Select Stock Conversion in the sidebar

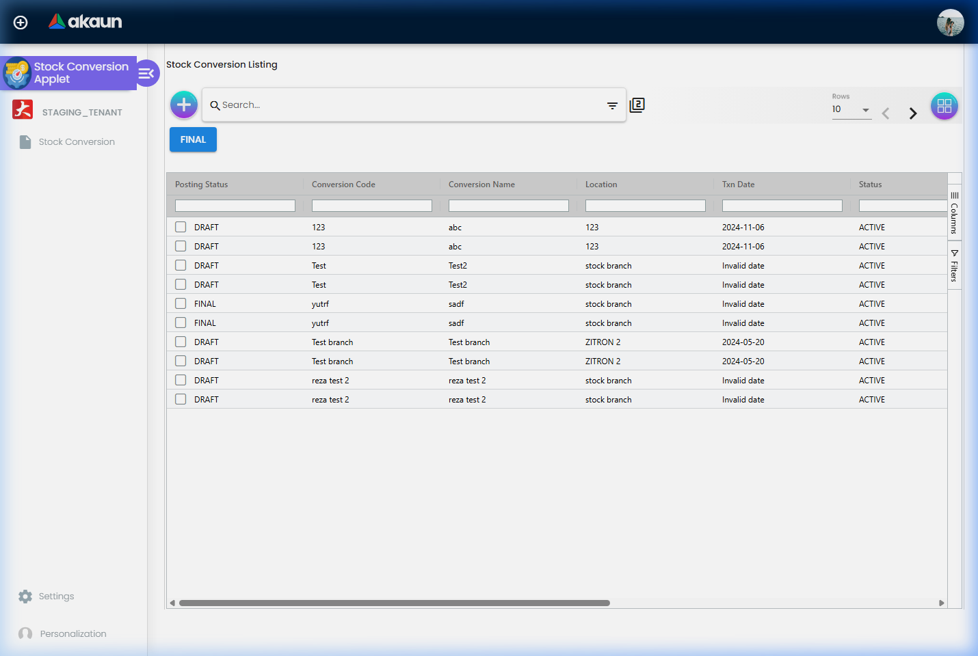[x=76, y=142]
